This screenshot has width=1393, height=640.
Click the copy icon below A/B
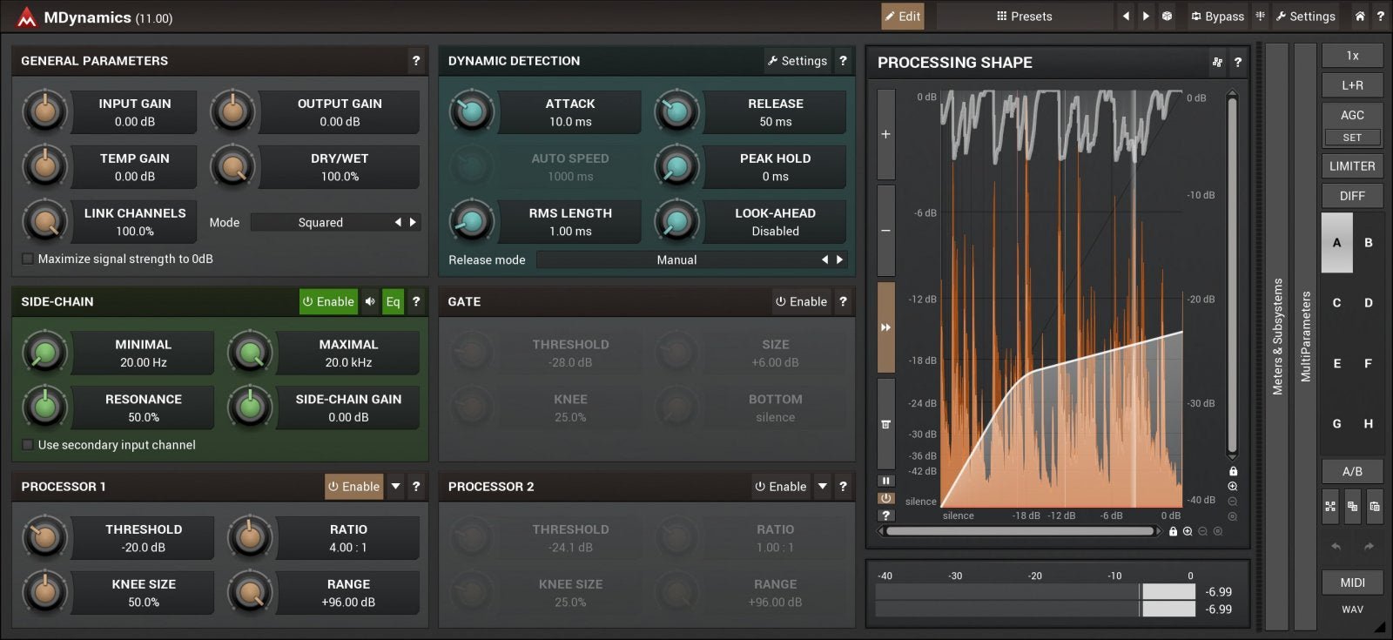[x=1352, y=506]
